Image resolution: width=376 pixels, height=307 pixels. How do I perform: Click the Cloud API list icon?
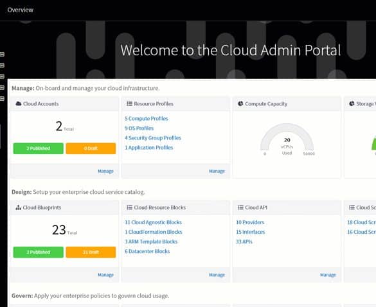[x=240, y=207]
